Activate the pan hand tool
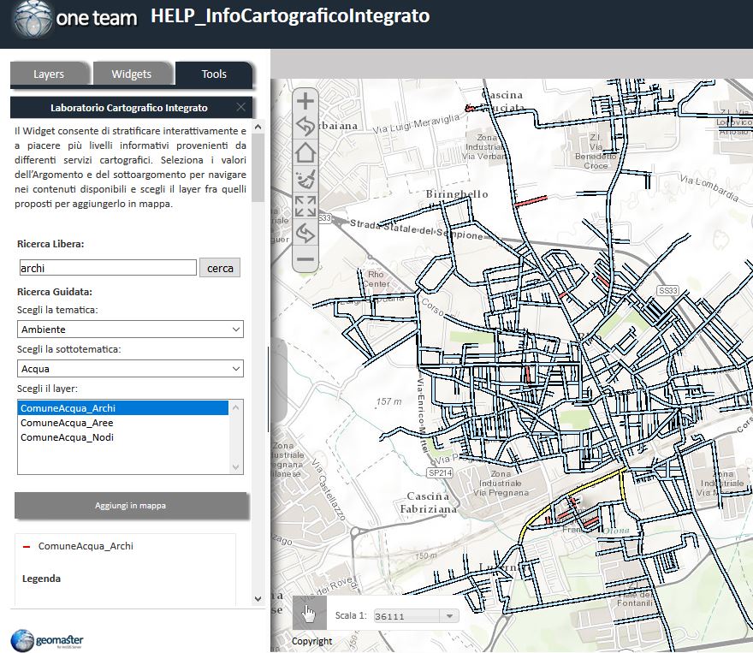The image size is (753, 653). pos(309,613)
